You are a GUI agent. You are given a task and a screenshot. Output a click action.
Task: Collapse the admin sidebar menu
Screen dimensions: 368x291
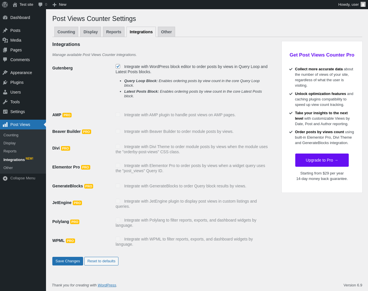tap(19, 178)
